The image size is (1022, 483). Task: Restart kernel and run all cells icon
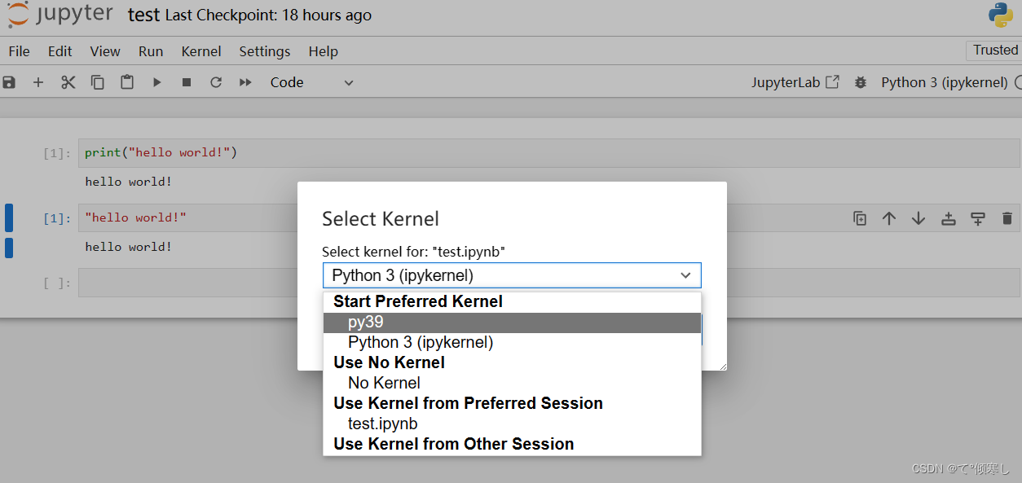[x=245, y=82]
